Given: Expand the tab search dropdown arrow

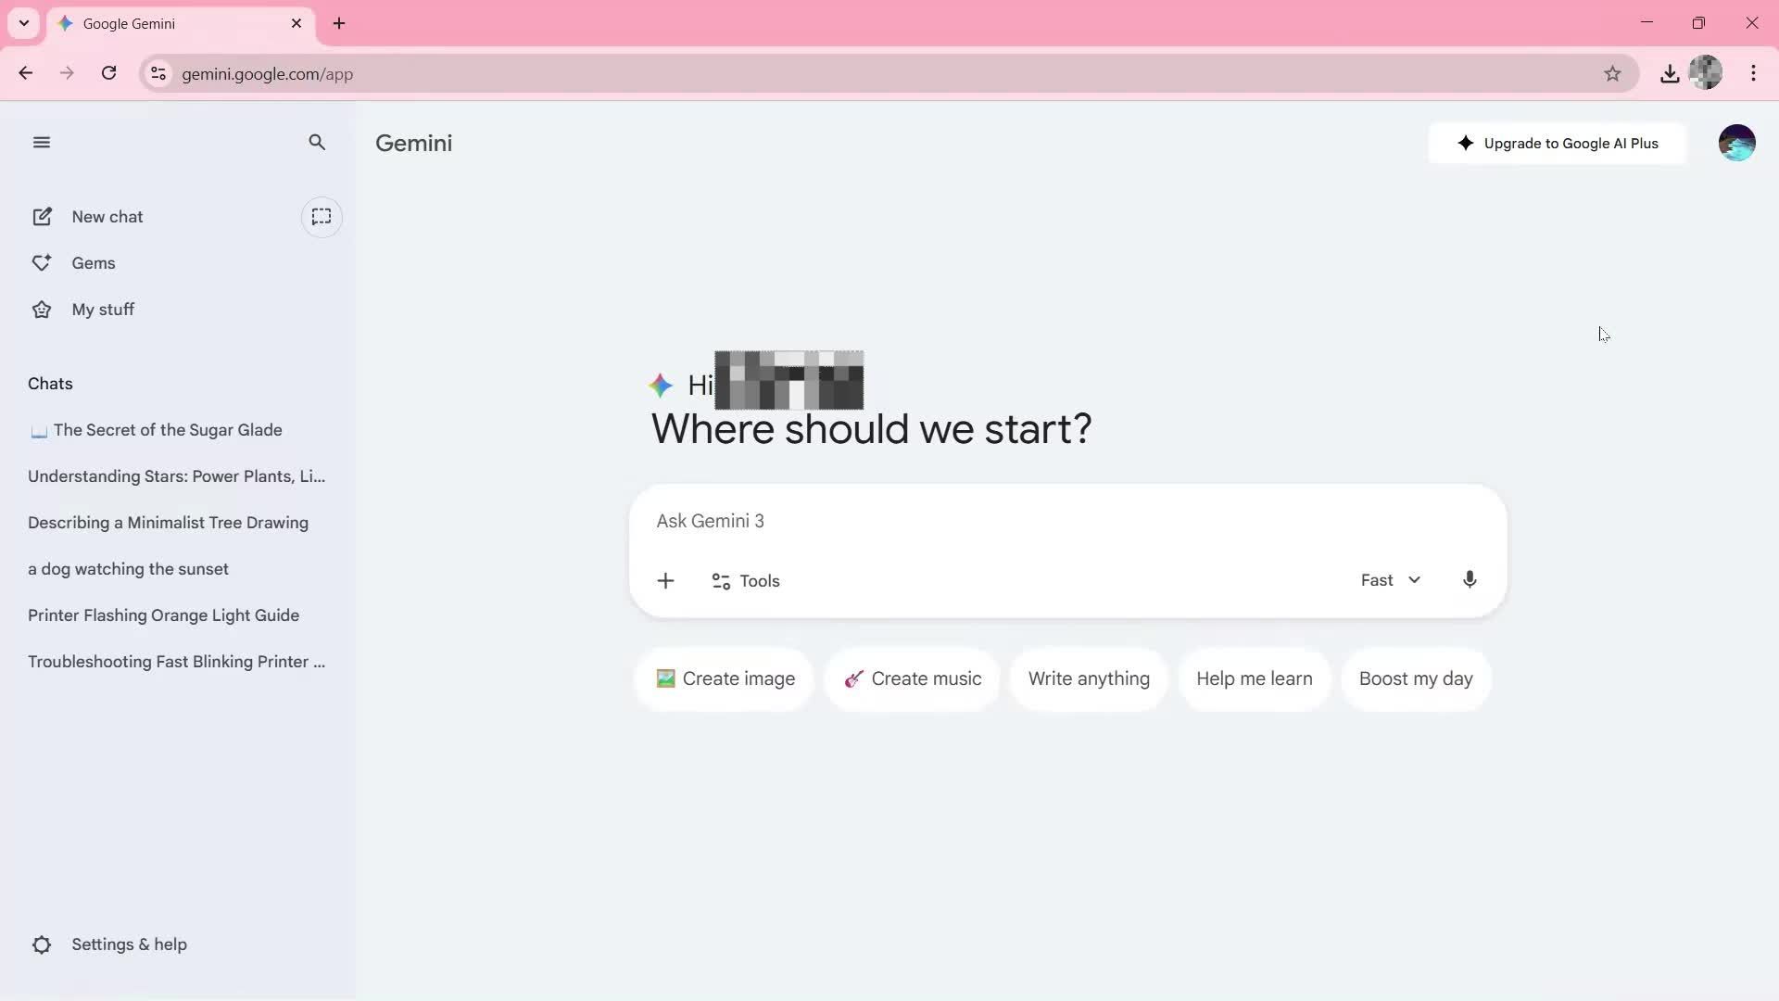Looking at the screenshot, I should click(x=24, y=23).
